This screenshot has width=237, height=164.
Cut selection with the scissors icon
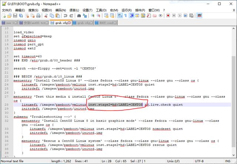coord(46,16)
